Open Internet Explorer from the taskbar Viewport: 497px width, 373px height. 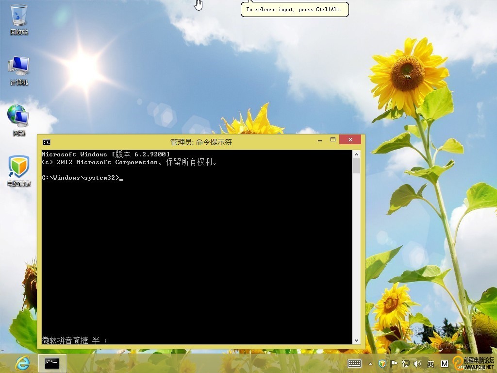pyautogui.click(x=22, y=363)
